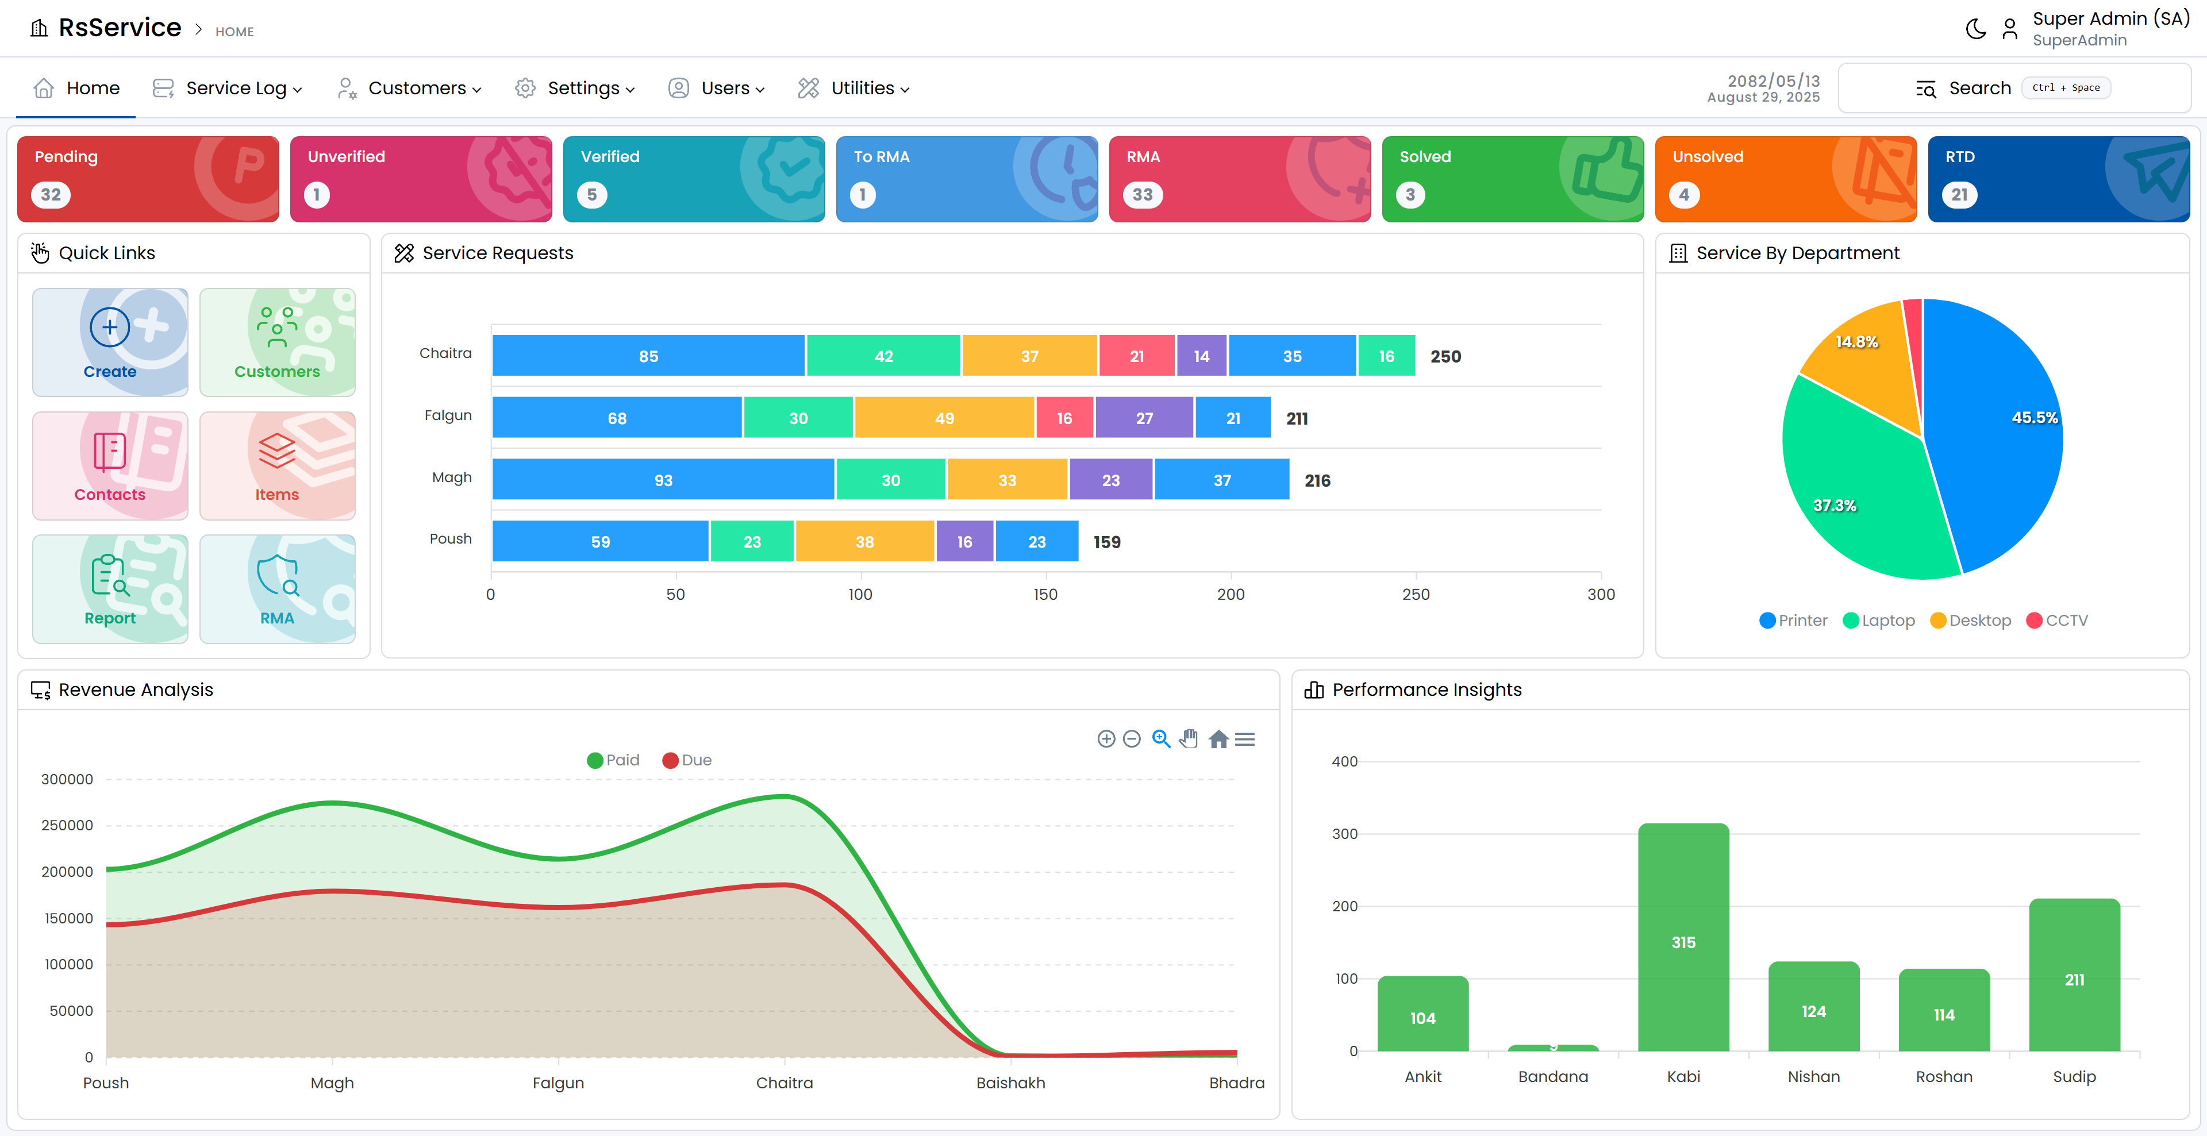Click the RMA quick link shield icon

point(278,575)
